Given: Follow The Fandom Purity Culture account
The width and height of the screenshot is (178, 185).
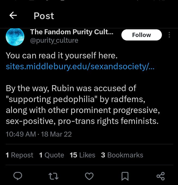Looking at the screenshot, I should pos(141,35).
